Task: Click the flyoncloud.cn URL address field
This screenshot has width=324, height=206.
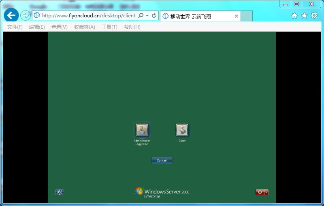Action: [x=89, y=16]
